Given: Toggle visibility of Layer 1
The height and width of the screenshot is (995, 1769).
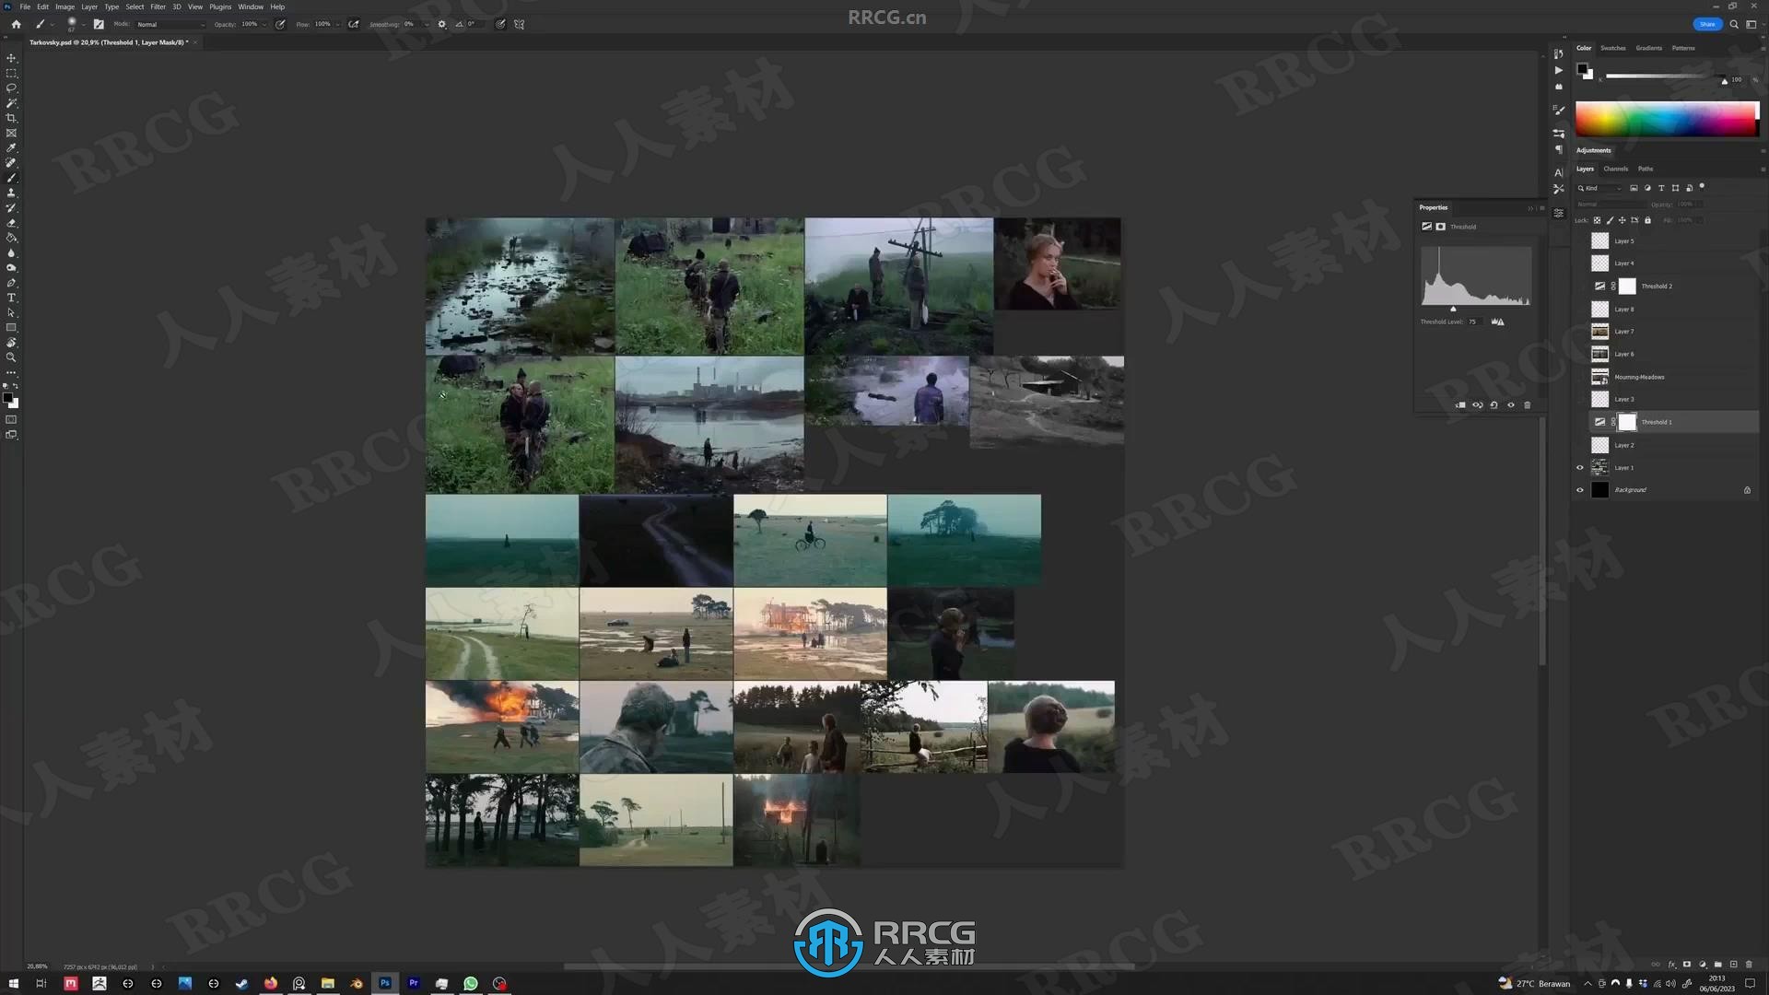Looking at the screenshot, I should 1580,467.
